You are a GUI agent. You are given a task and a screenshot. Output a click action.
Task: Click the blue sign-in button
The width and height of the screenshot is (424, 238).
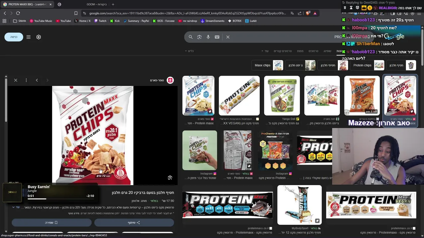point(14,37)
